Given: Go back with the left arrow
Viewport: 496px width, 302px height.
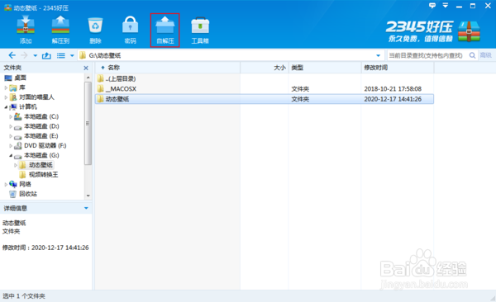Looking at the screenshot, I should [12, 55].
